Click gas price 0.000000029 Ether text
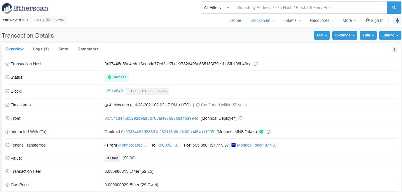This screenshot has height=192, width=402. pos(131,185)
